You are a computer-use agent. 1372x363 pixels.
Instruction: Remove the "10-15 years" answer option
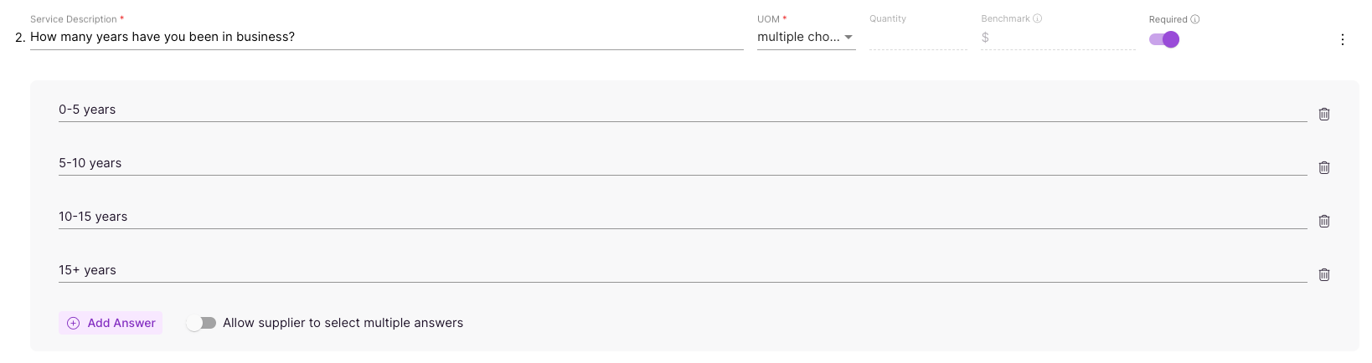(1324, 221)
